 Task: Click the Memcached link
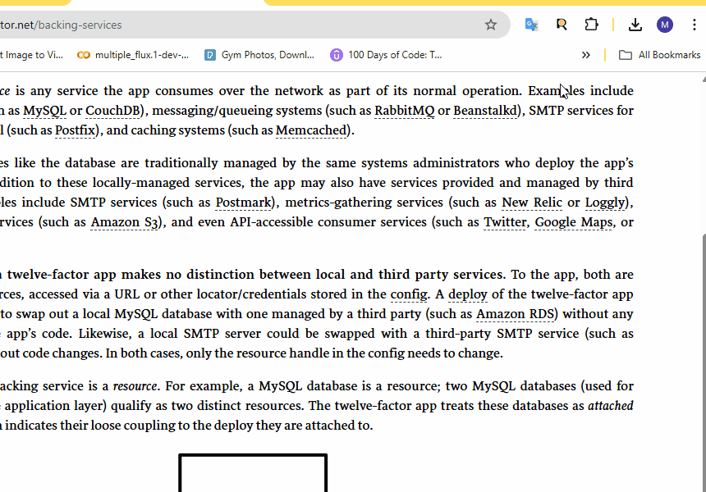pos(311,130)
